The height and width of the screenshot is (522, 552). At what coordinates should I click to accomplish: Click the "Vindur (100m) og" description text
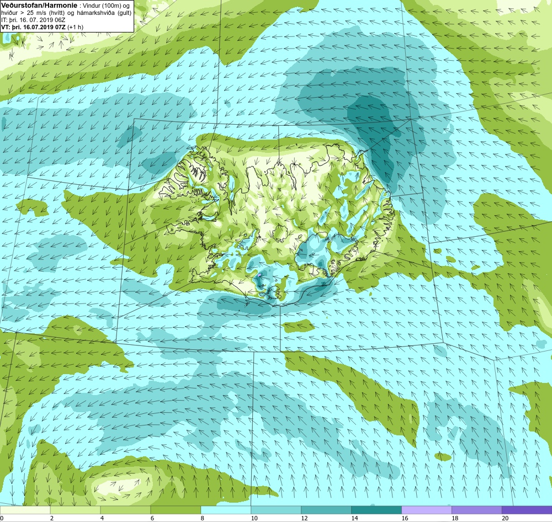coord(105,6)
